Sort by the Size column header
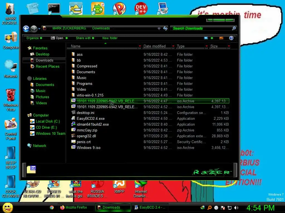 click(218, 46)
